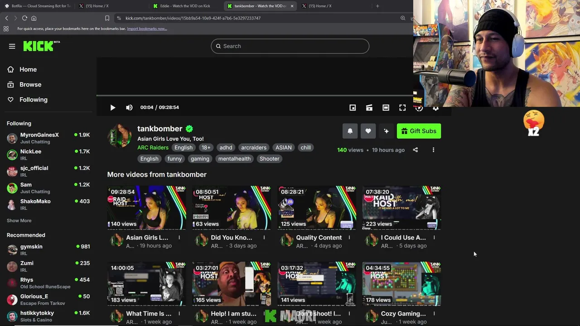
Task: Select the arcraiders tag
Action: 254,148
